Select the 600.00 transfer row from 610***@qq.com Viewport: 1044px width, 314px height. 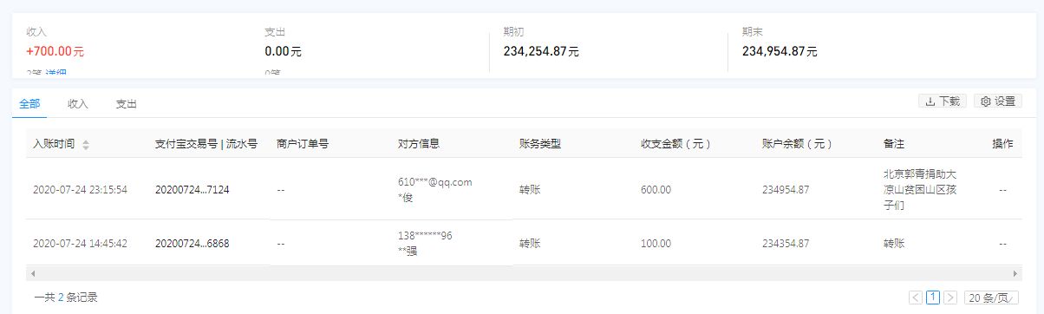pyautogui.click(x=522, y=189)
